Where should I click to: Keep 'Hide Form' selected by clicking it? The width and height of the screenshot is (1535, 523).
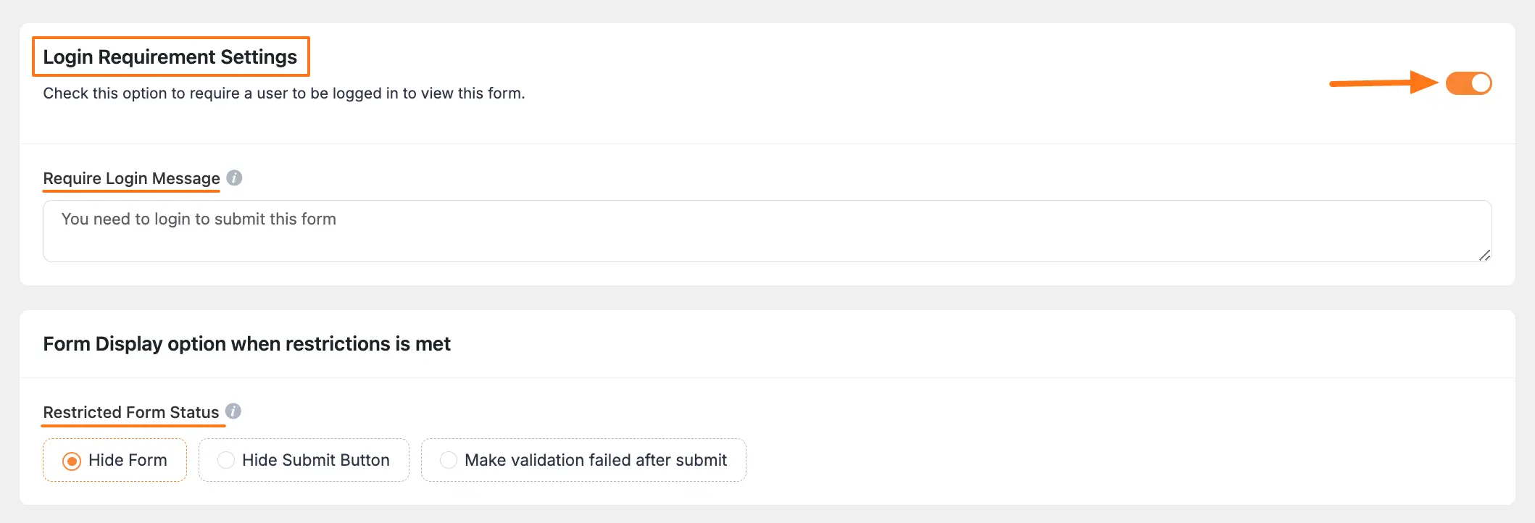(x=114, y=460)
